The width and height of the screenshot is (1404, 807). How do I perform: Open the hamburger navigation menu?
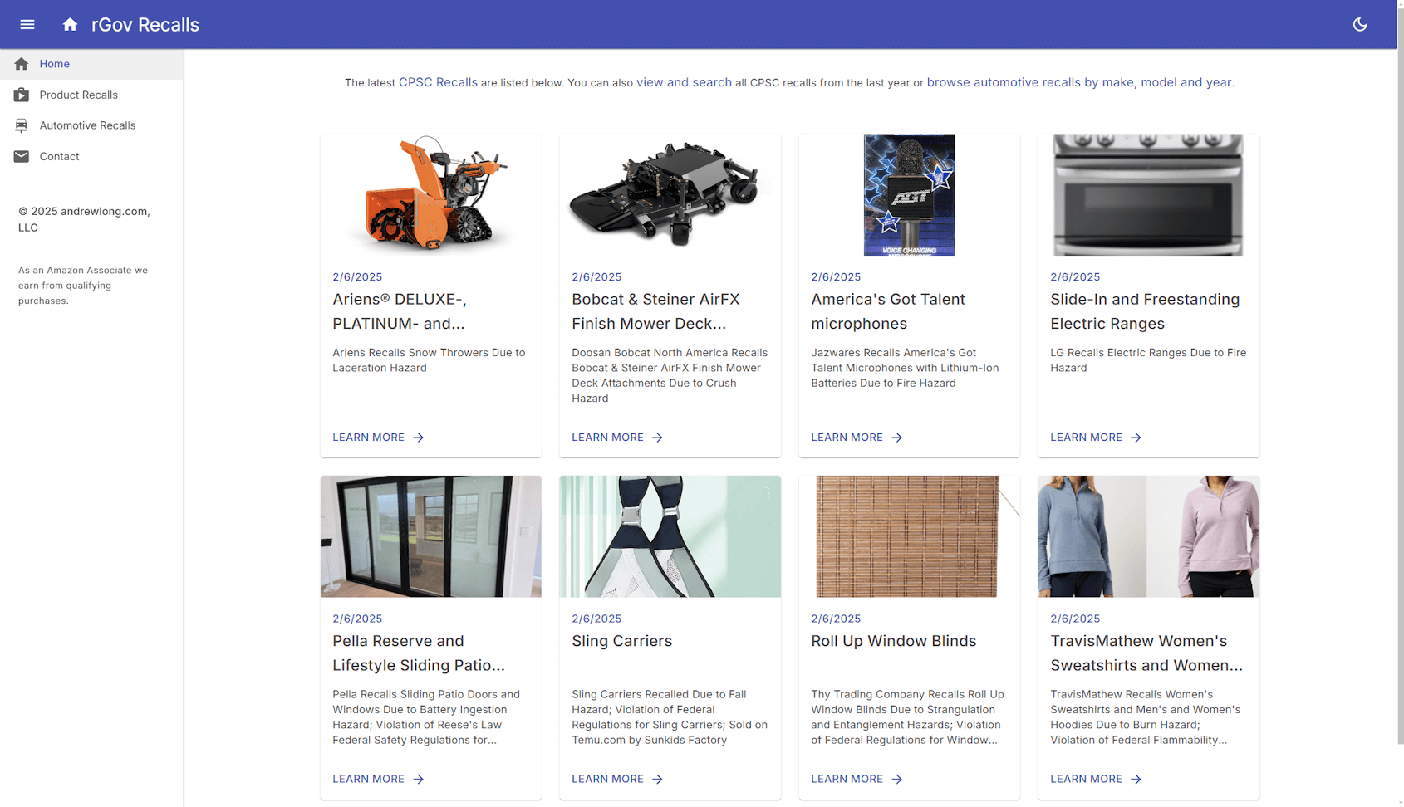27,24
